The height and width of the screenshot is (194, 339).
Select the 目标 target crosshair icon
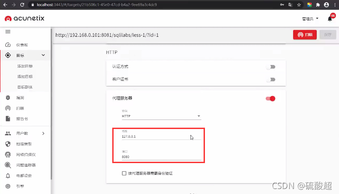click(8, 55)
